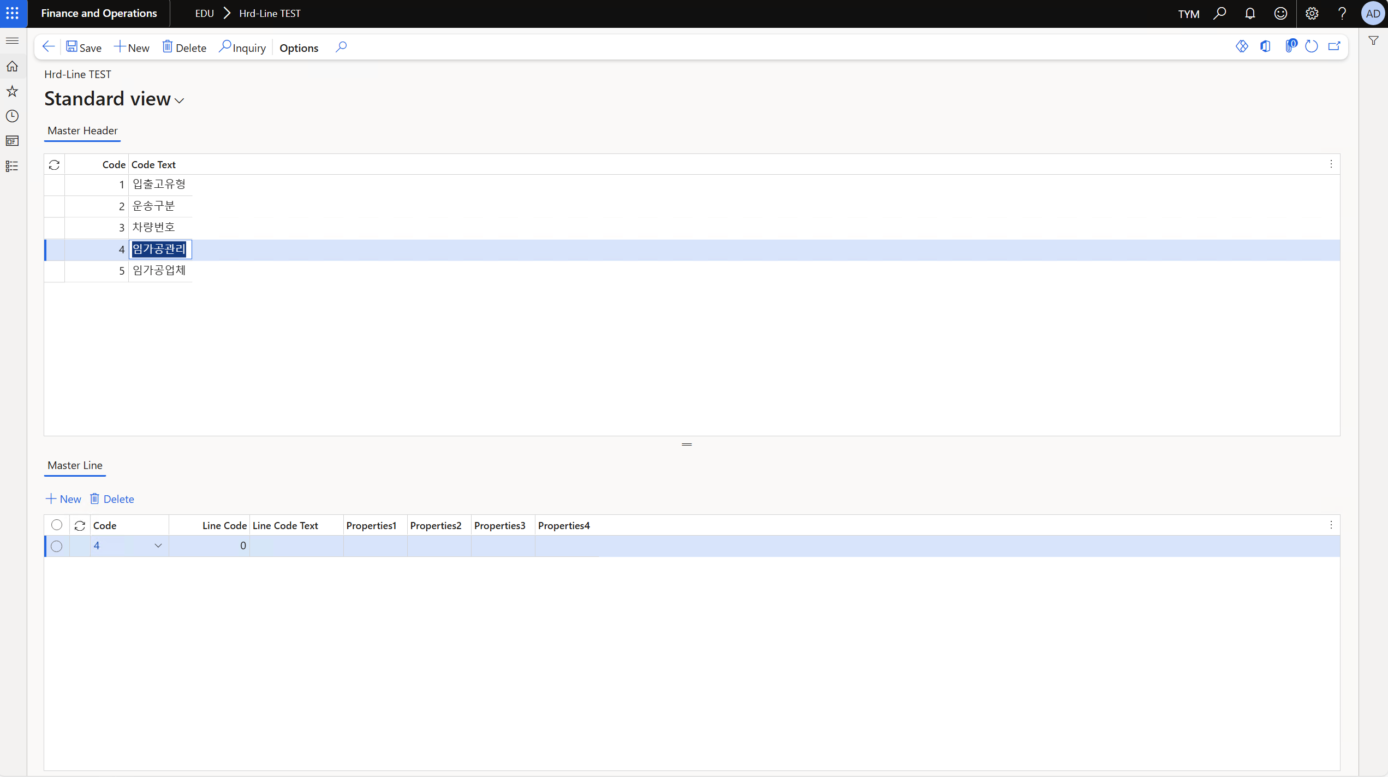Screen dimensions: 1388x777
Task: Select the Master Line row radio button
Action: (x=57, y=546)
